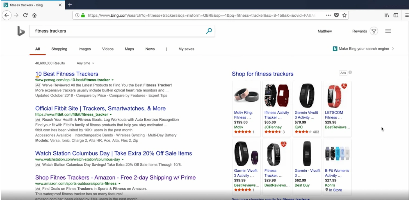The height and width of the screenshot is (200, 409).
Task: Click the Motiv Ring: Fitness product title
Action: pyautogui.click(x=243, y=115)
